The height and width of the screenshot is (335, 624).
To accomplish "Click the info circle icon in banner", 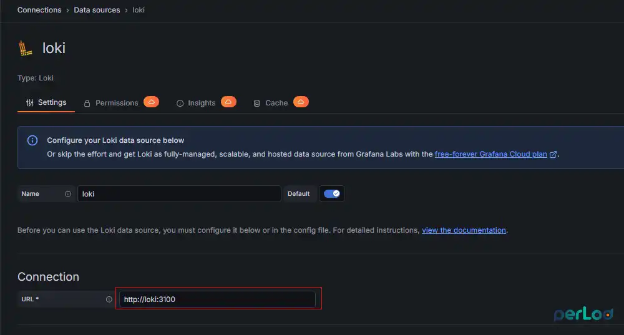I will pyautogui.click(x=32, y=140).
